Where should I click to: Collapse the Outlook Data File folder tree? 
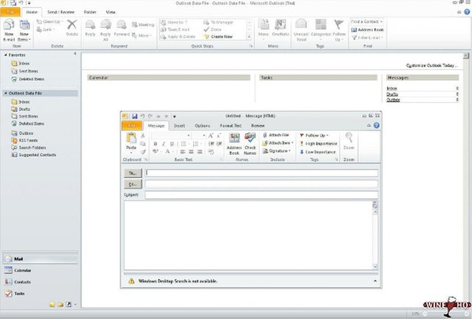coord(5,93)
